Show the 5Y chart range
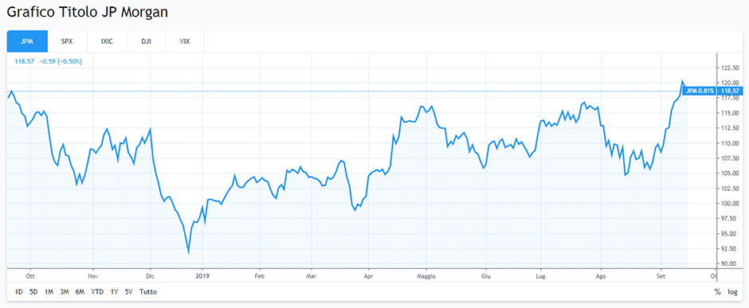The width and height of the screenshot is (749, 308). (129, 292)
